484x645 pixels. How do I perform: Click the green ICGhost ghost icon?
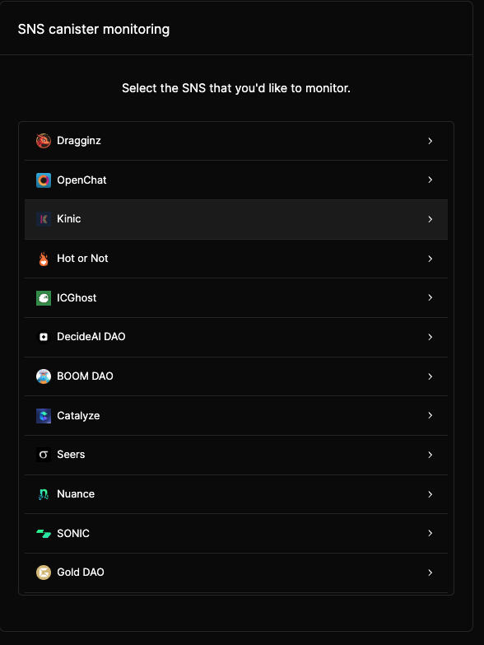tap(44, 298)
